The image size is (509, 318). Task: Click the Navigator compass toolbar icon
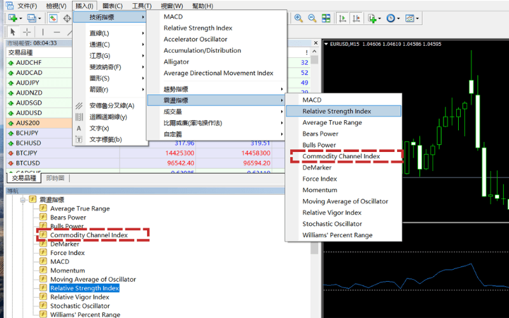(x=67, y=18)
